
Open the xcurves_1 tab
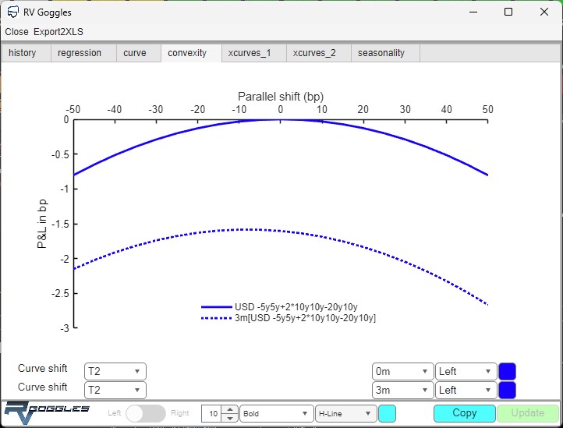[254, 53]
